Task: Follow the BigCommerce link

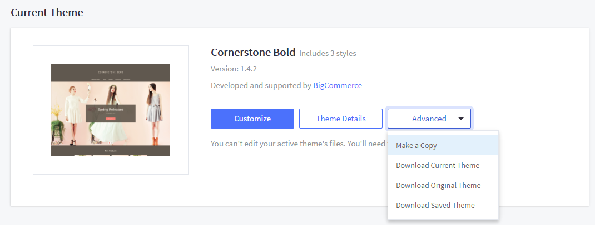Action: [338, 85]
